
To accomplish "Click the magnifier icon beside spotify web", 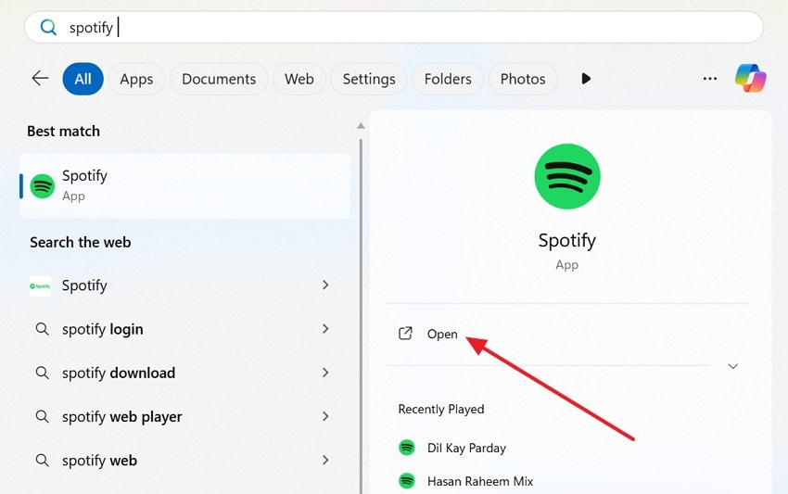I will pyautogui.click(x=43, y=461).
